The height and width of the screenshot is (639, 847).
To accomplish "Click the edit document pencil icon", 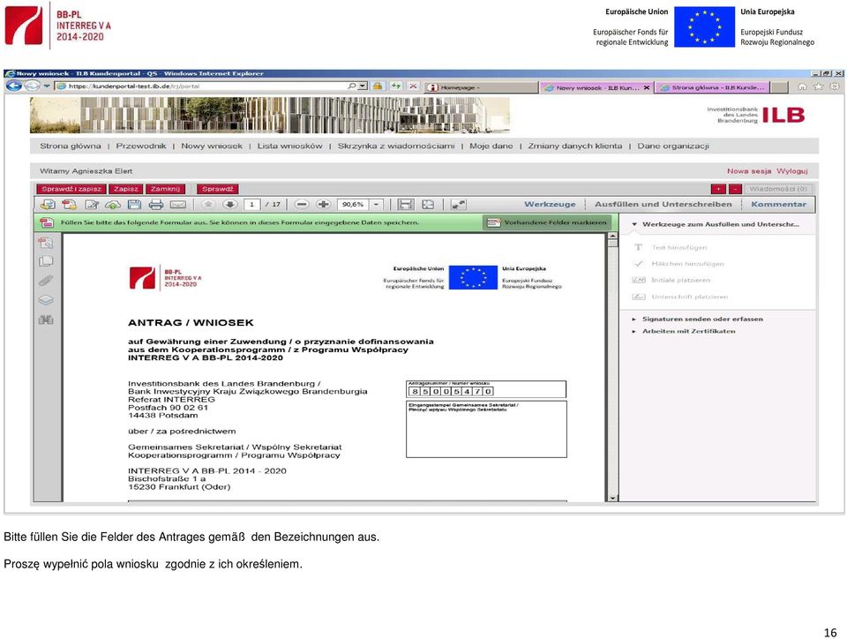I will tap(91, 204).
